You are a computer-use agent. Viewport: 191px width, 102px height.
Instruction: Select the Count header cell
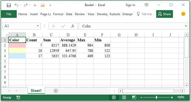point(34,40)
